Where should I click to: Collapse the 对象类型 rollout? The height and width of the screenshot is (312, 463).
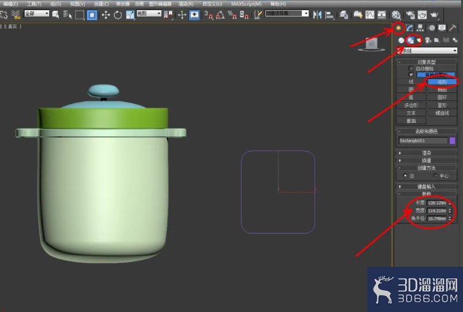click(427, 62)
